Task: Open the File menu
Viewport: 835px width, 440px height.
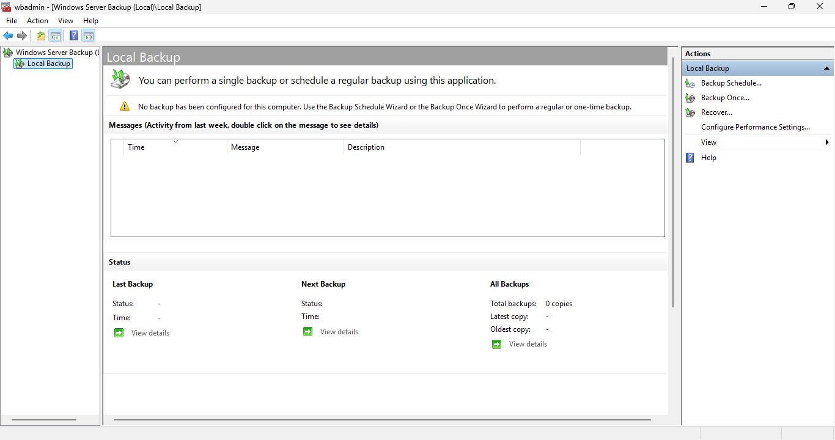Action: (x=12, y=21)
